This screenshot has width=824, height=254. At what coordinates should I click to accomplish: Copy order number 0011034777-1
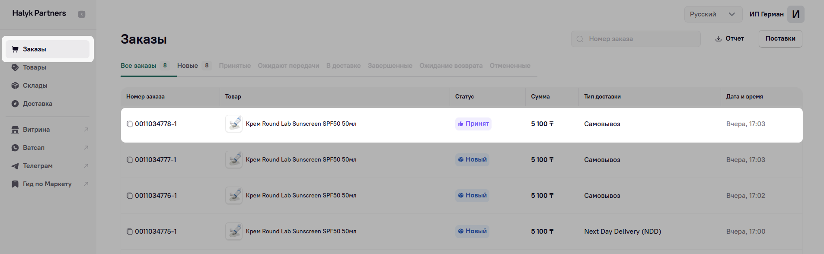point(129,160)
